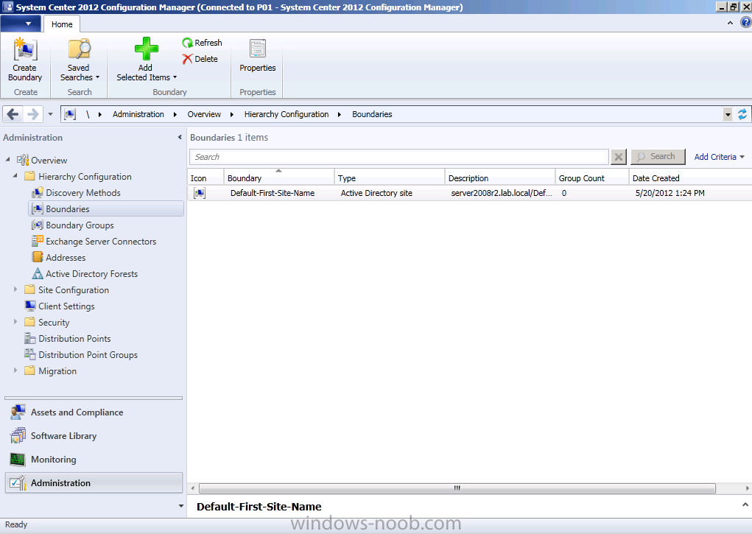Click the horizontal scrollbar left arrow

(x=193, y=488)
